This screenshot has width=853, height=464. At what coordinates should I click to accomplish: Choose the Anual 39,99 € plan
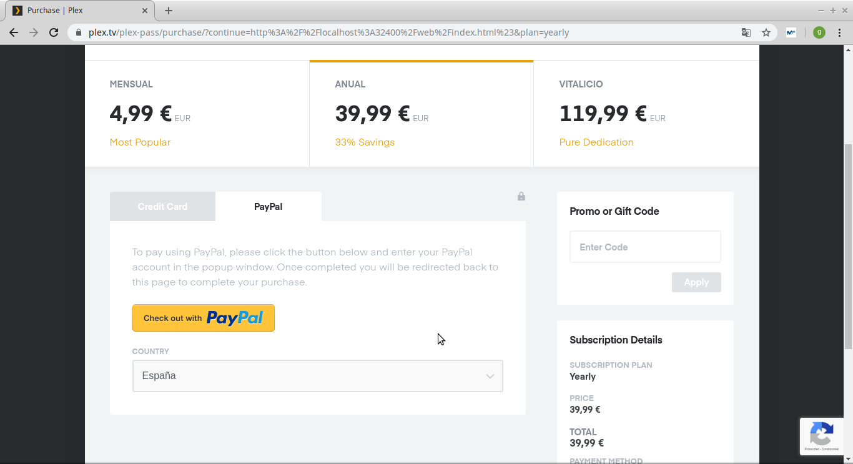[422, 114]
